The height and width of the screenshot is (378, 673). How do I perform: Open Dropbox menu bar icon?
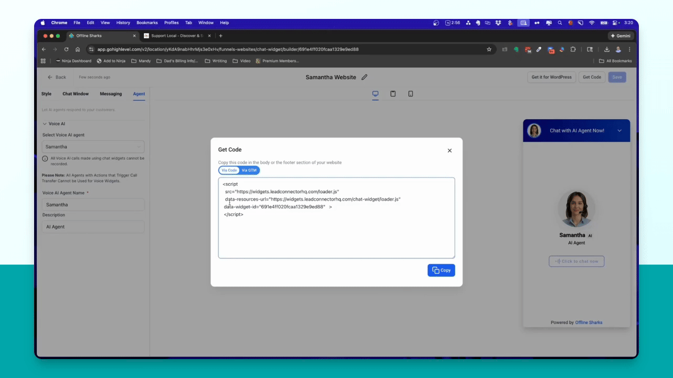click(x=498, y=23)
